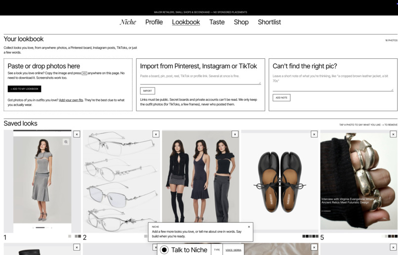
Task: Remove the second-row look below look 4
Action: (x=314, y=247)
